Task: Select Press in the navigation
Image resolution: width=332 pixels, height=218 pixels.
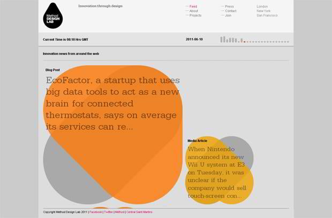Action: click(229, 6)
